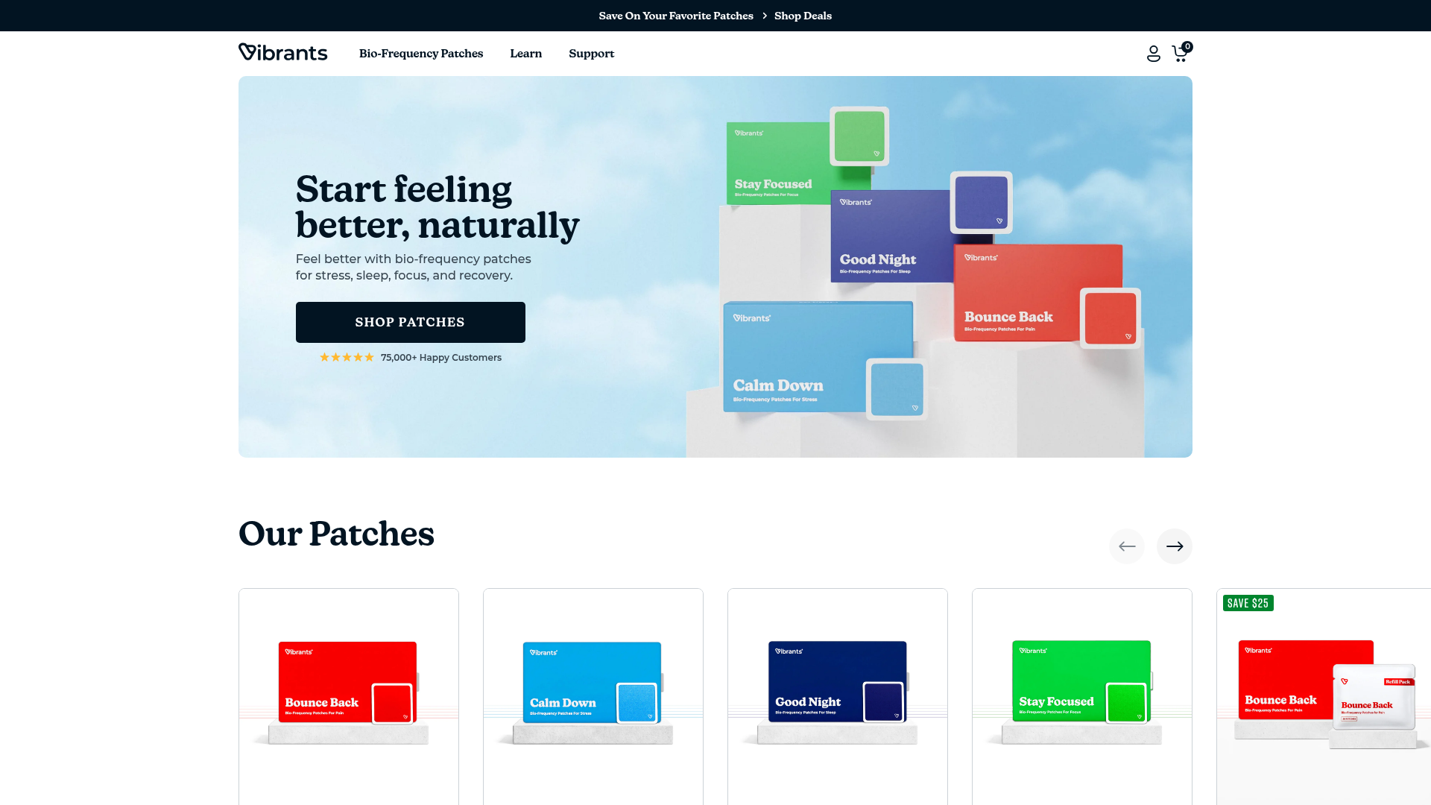This screenshot has height=805, width=1431.
Task: Click the cart badge showing 0 items
Action: pos(1188,45)
